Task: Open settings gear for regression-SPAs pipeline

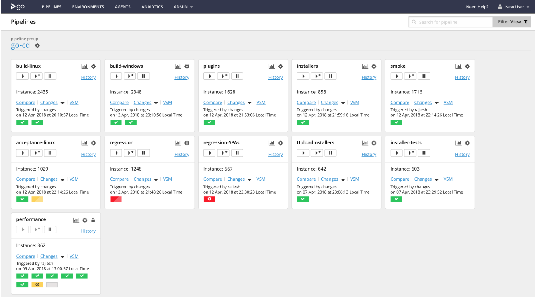Action: (x=281, y=143)
